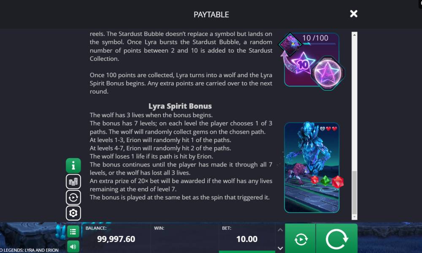The width and height of the screenshot is (422, 253).
Task: Mute the game sound with speaker button
Action: (x=73, y=247)
